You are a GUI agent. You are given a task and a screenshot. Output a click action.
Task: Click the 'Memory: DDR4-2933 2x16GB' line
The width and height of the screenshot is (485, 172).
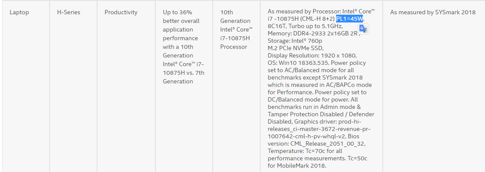313,33
